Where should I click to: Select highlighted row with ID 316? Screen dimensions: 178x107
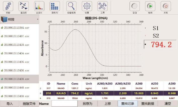(x=110, y=93)
